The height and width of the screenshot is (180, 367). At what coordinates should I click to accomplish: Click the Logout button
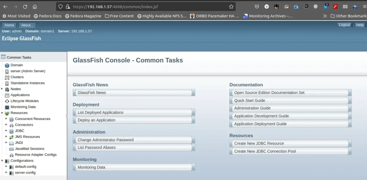(x=344, y=25)
